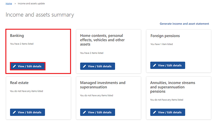Open Banking View / Edit details
The width and height of the screenshot is (222, 127).
tap(28, 66)
